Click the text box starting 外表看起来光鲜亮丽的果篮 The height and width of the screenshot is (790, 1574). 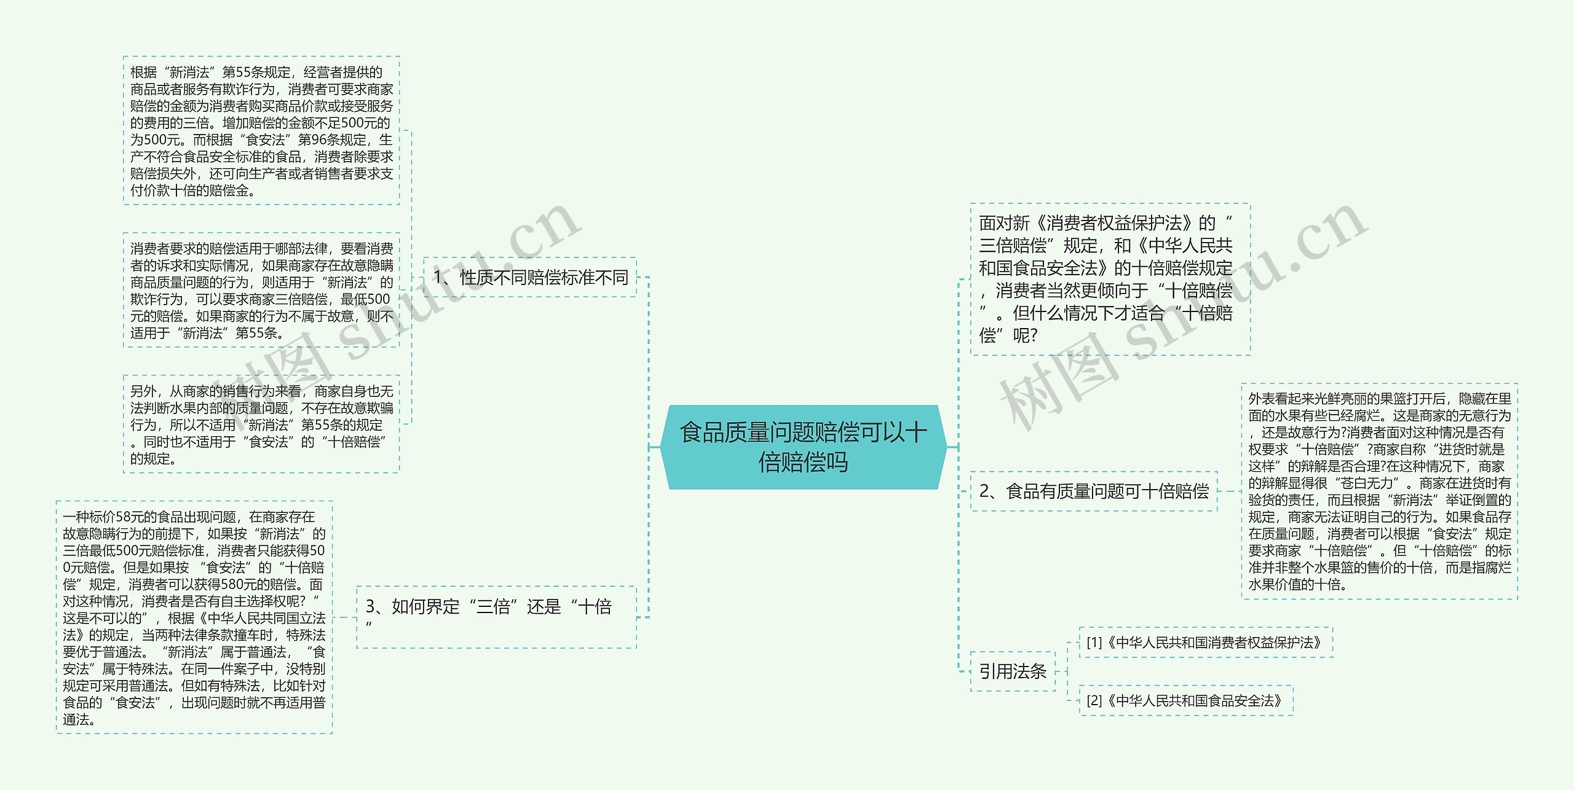point(1379,491)
